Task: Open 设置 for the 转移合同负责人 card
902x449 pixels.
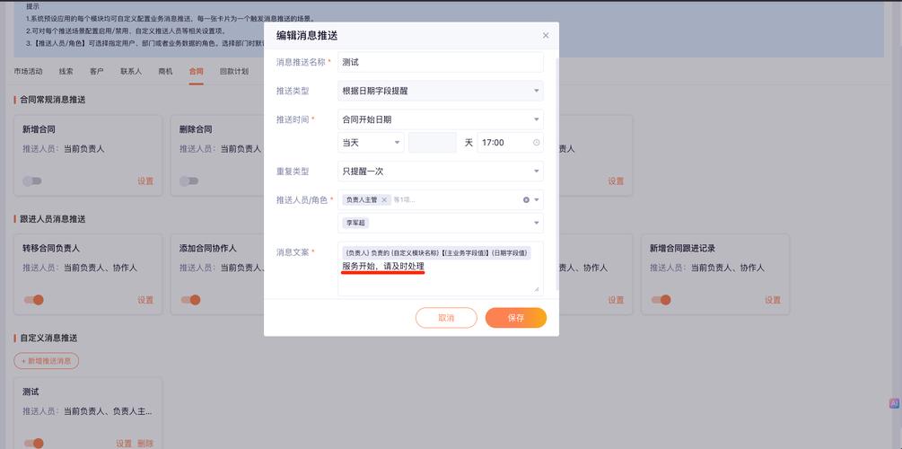Action: [145, 300]
